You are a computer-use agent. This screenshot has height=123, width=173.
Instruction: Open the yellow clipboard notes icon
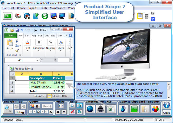click(140, 16)
